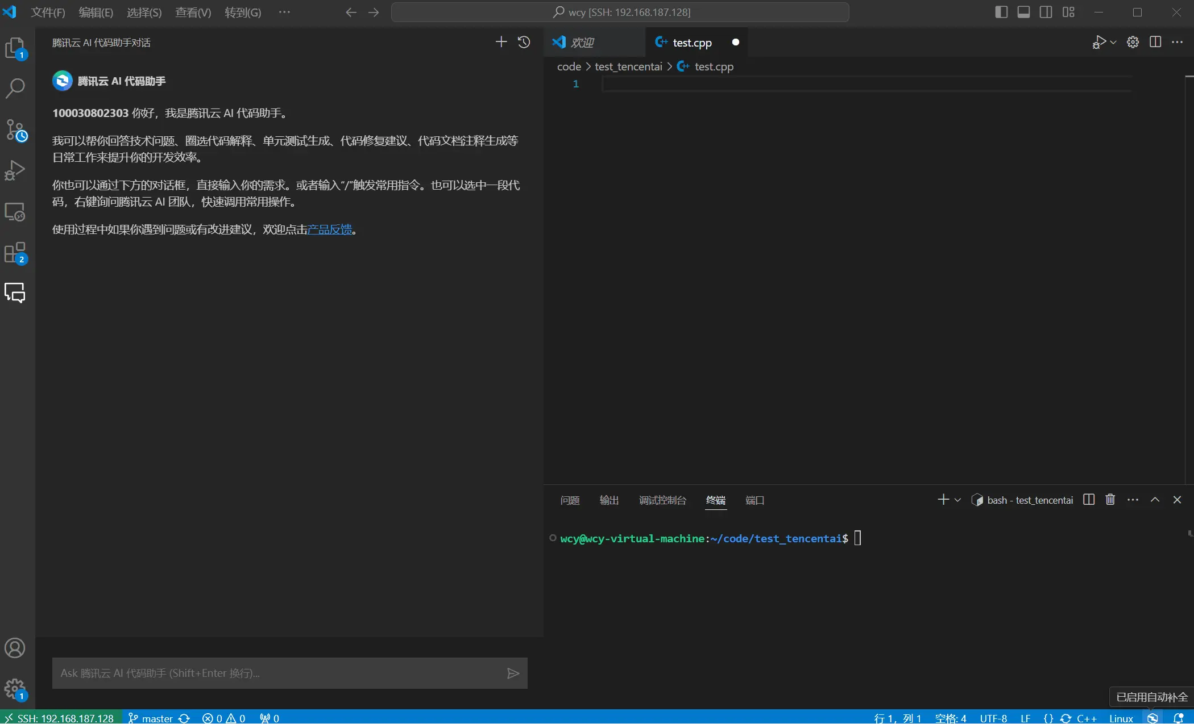The width and height of the screenshot is (1194, 724).
Task: Click the Ask 腾讯云 AI chat input
Action: click(x=290, y=673)
